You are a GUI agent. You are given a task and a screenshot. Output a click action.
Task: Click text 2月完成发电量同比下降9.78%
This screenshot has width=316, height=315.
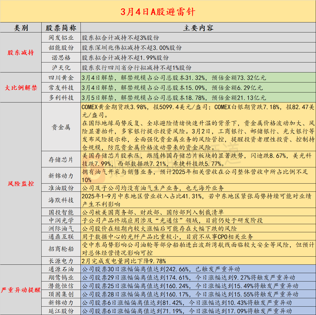click(124, 261)
